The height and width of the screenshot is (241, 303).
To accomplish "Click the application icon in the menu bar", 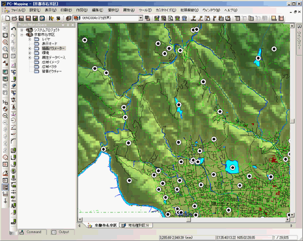I will coord(6,10).
